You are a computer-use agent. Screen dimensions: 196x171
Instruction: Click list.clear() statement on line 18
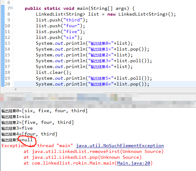(x=54, y=73)
